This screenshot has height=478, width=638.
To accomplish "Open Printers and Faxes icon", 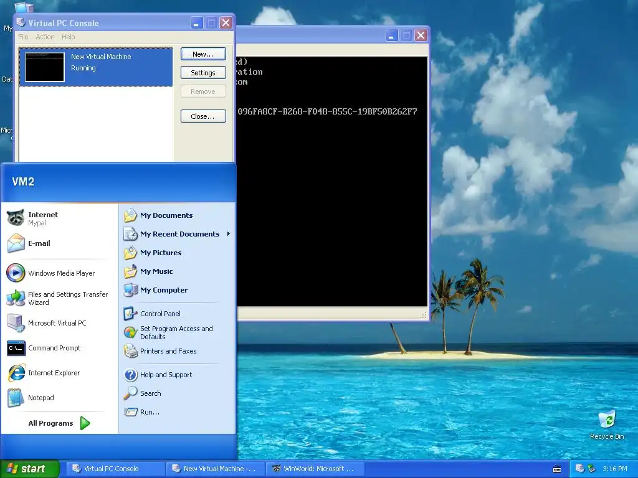I will click(131, 351).
